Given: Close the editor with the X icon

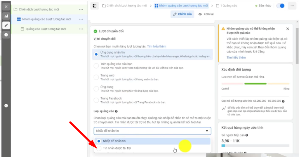Looking at the screenshot, I should pos(6,7).
